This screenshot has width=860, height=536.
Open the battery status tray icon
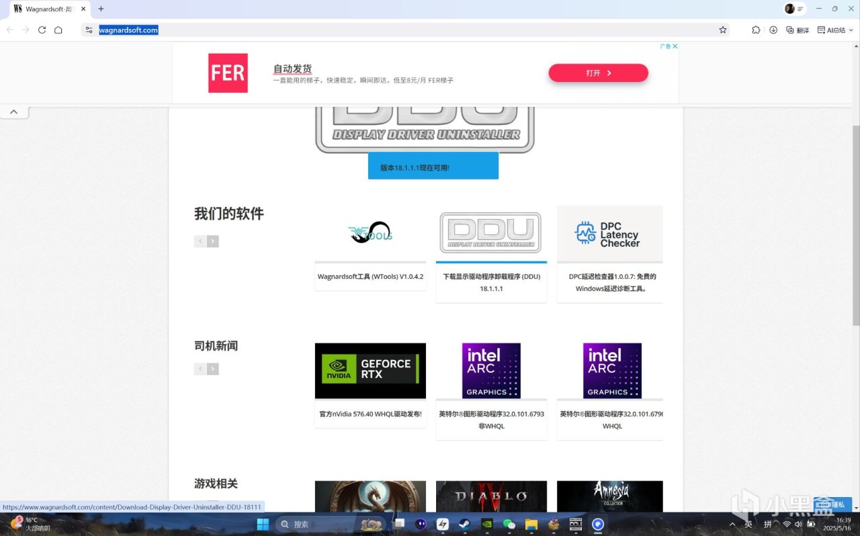(x=811, y=524)
